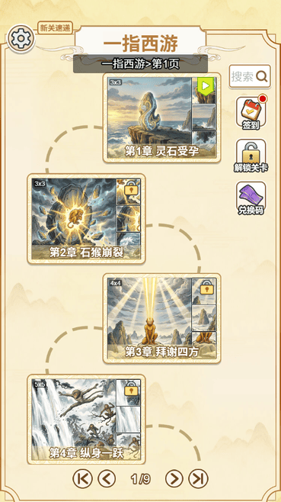The image size is (281, 502).
Task: Select the 第4章 纵身一跃 puzzle thumbnail
Action: [x=86, y=420]
